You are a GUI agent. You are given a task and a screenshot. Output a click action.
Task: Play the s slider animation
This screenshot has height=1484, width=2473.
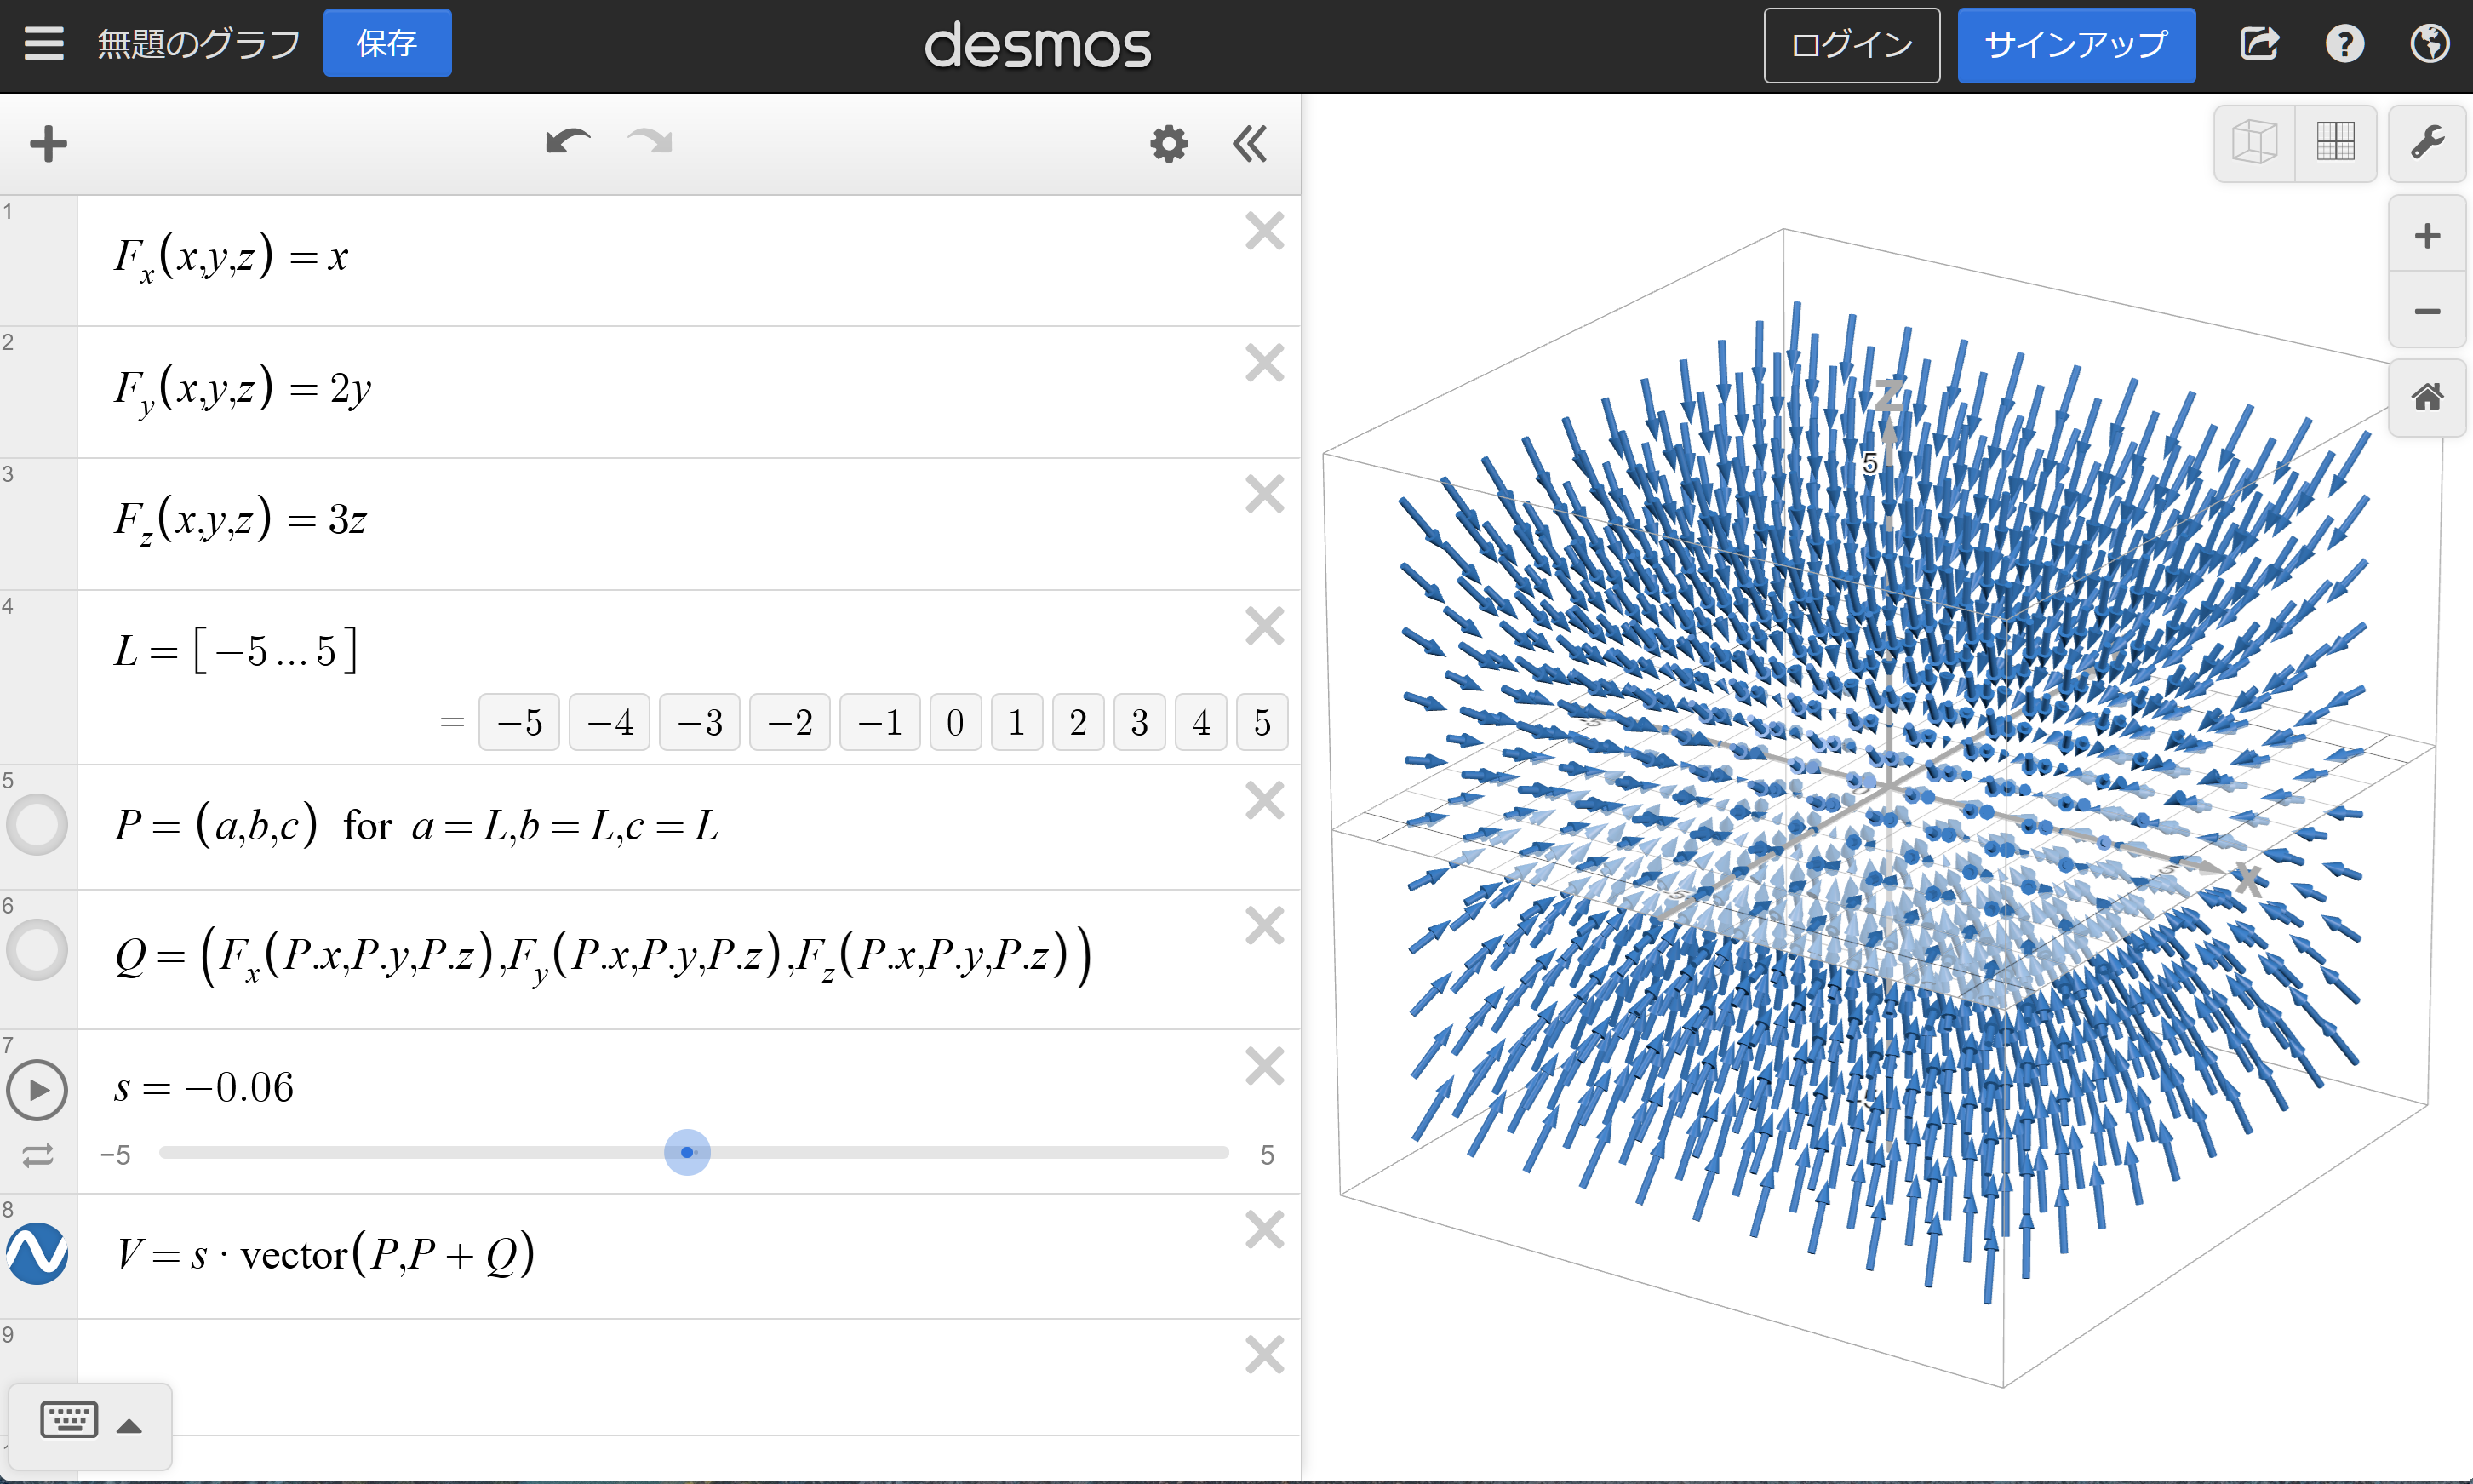(x=37, y=1090)
